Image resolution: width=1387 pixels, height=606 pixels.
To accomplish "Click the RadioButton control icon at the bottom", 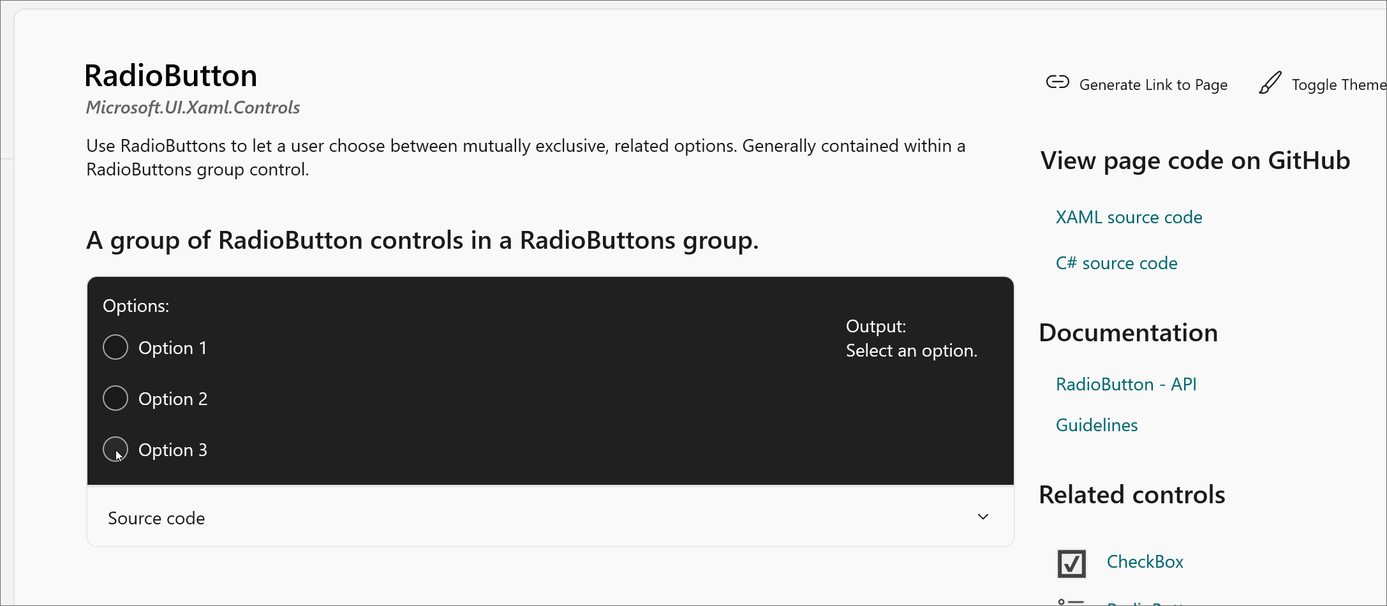I will click(1071, 601).
